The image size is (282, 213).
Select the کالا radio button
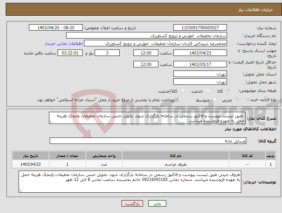pos(228,90)
